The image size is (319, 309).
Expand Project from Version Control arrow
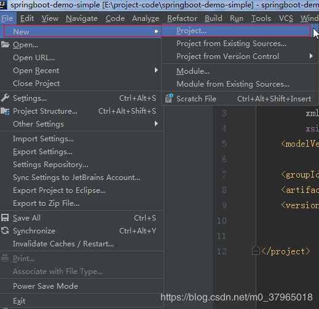pos(311,56)
